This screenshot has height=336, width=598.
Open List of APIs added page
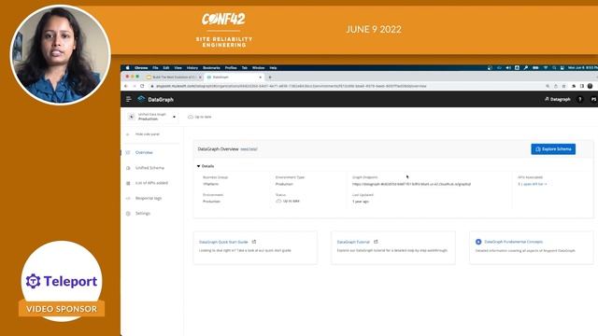click(x=151, y=183)
